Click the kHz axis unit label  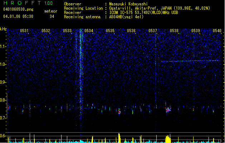(x=3, y=29)
